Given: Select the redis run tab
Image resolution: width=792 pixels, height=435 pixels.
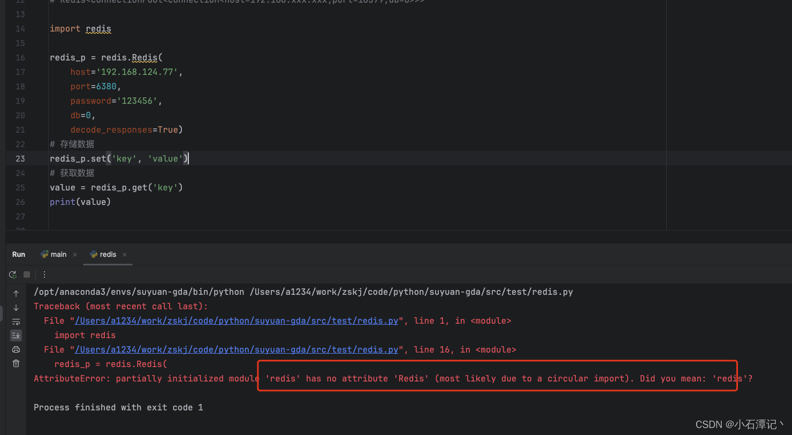Looking at the screenshot, I should click(x=103, y=255).
